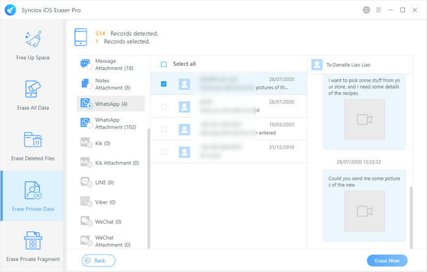Click the Message Attachment category icon

click(x=86, y=64)
